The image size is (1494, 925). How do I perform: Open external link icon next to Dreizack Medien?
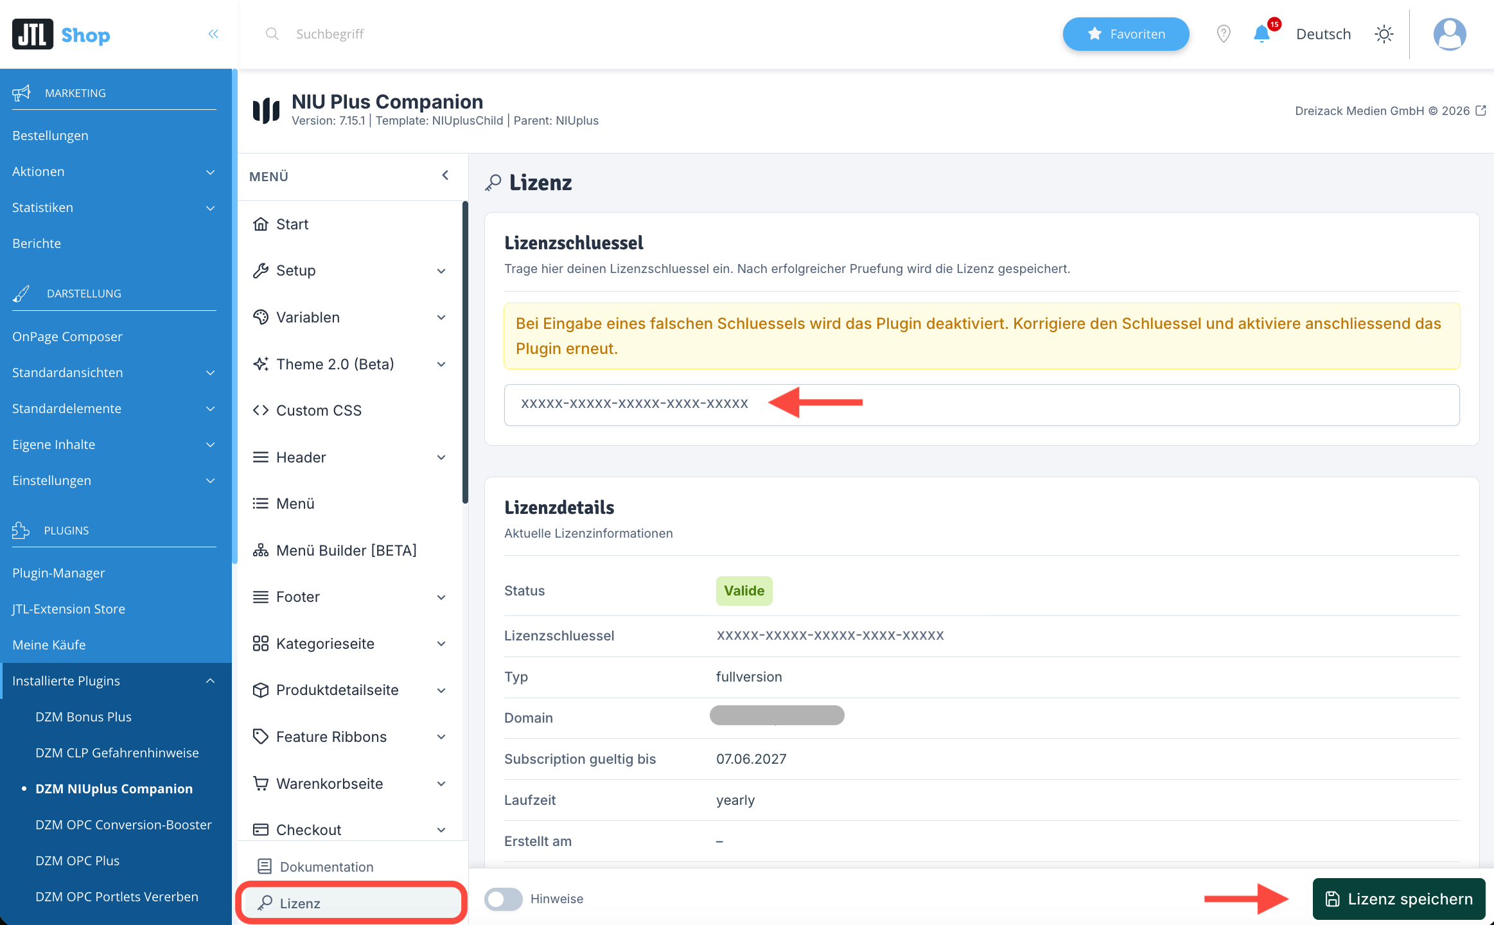pos(1481,110)
